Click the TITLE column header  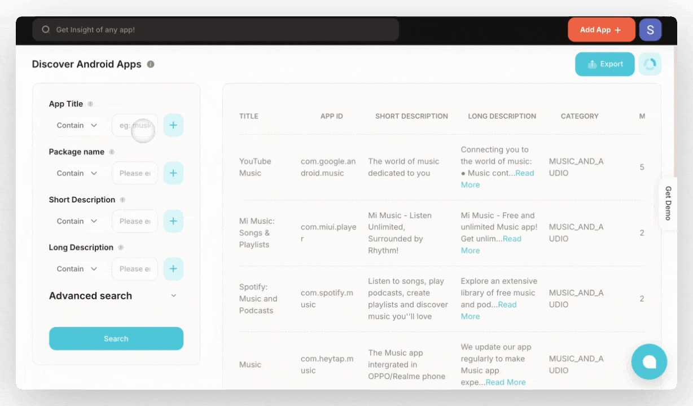(x=248, y=116)
